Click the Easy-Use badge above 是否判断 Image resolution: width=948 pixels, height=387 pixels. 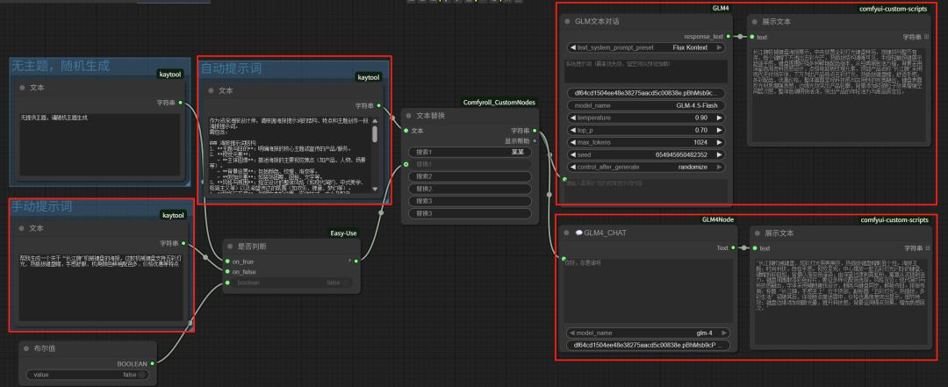[x=344, y=233]
